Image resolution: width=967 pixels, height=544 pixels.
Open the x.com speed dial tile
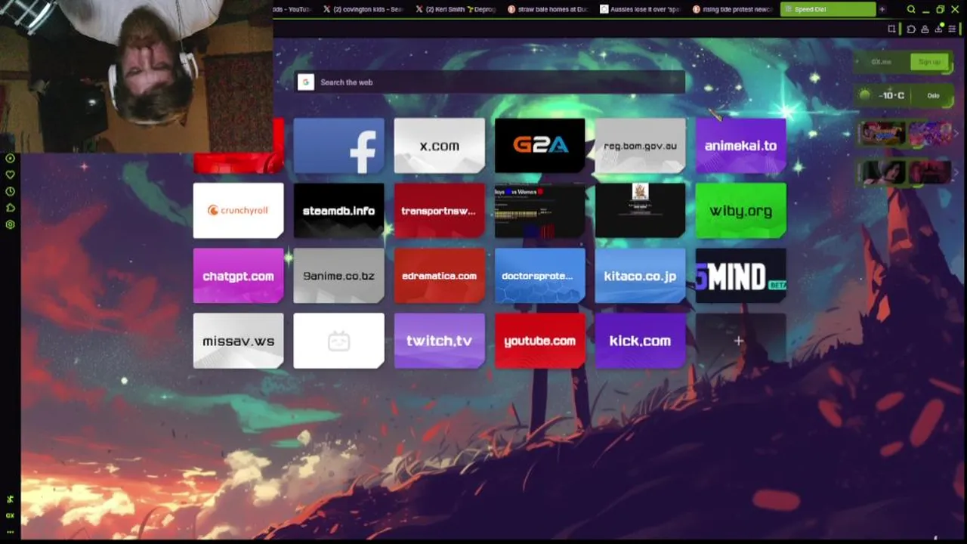coord(439,145)
